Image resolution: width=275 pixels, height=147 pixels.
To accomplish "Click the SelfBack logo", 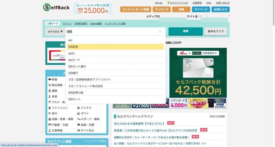I will (56, 7).
